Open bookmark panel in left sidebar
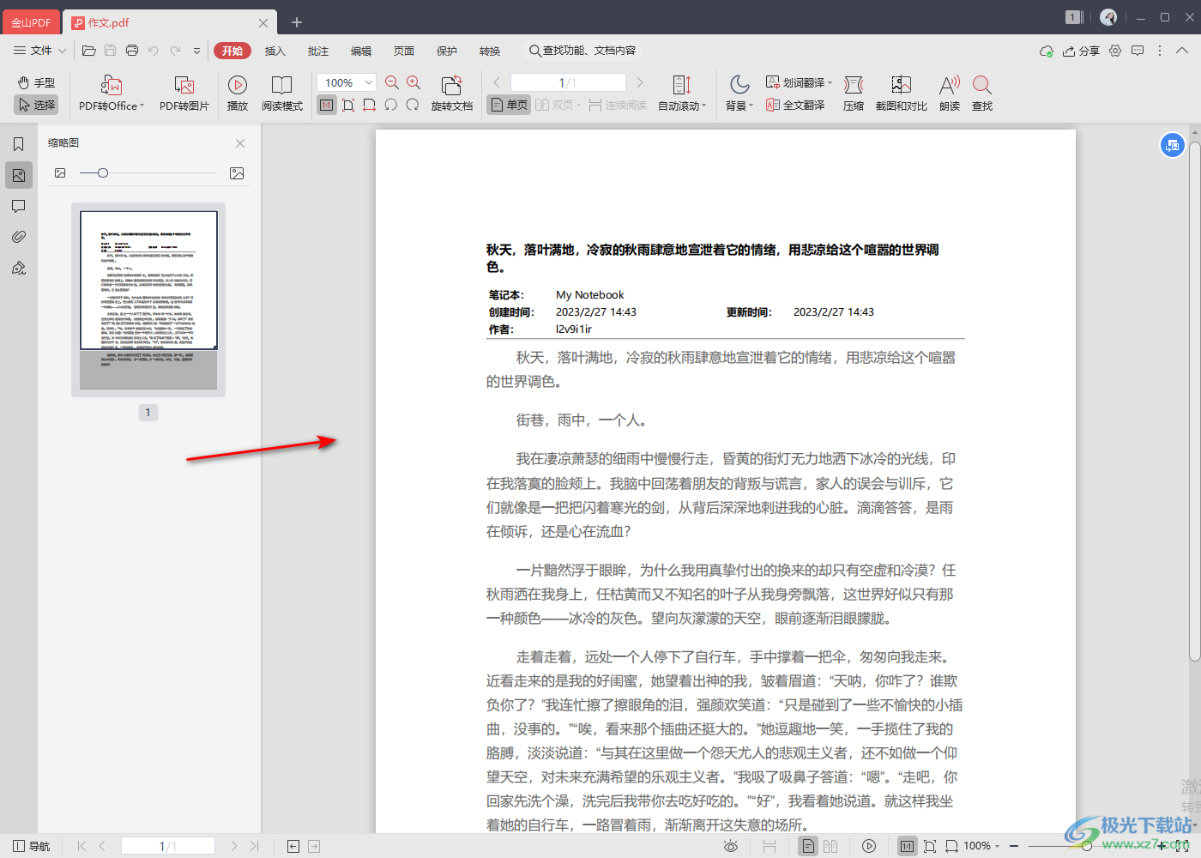1201x858 pixels. (x=19, y=144)
